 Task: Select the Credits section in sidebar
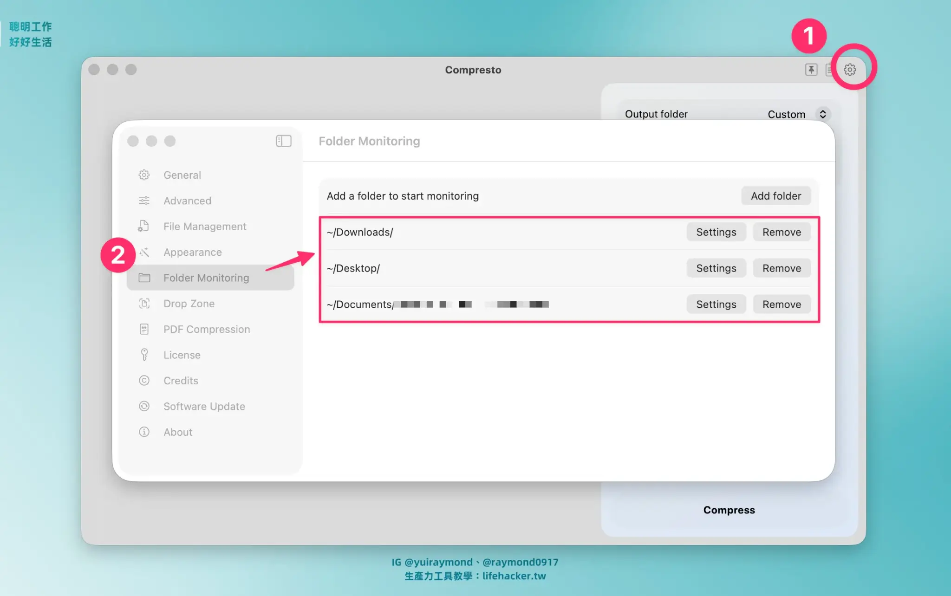[181, 381]
